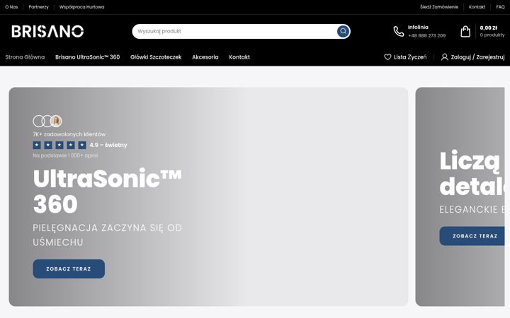Viewport: 510px width, 318px height.
Task: Click Zaloguj / Zarejestruj
Action: click(477, 57)
